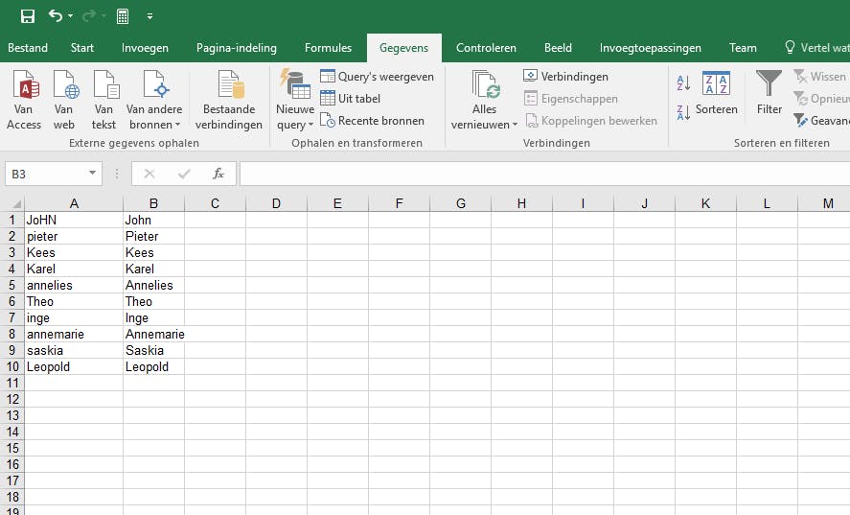This screenshot has height=515, width=850.
Task: Open Bestaande verbindingen
Action: [x=229, y=101]
